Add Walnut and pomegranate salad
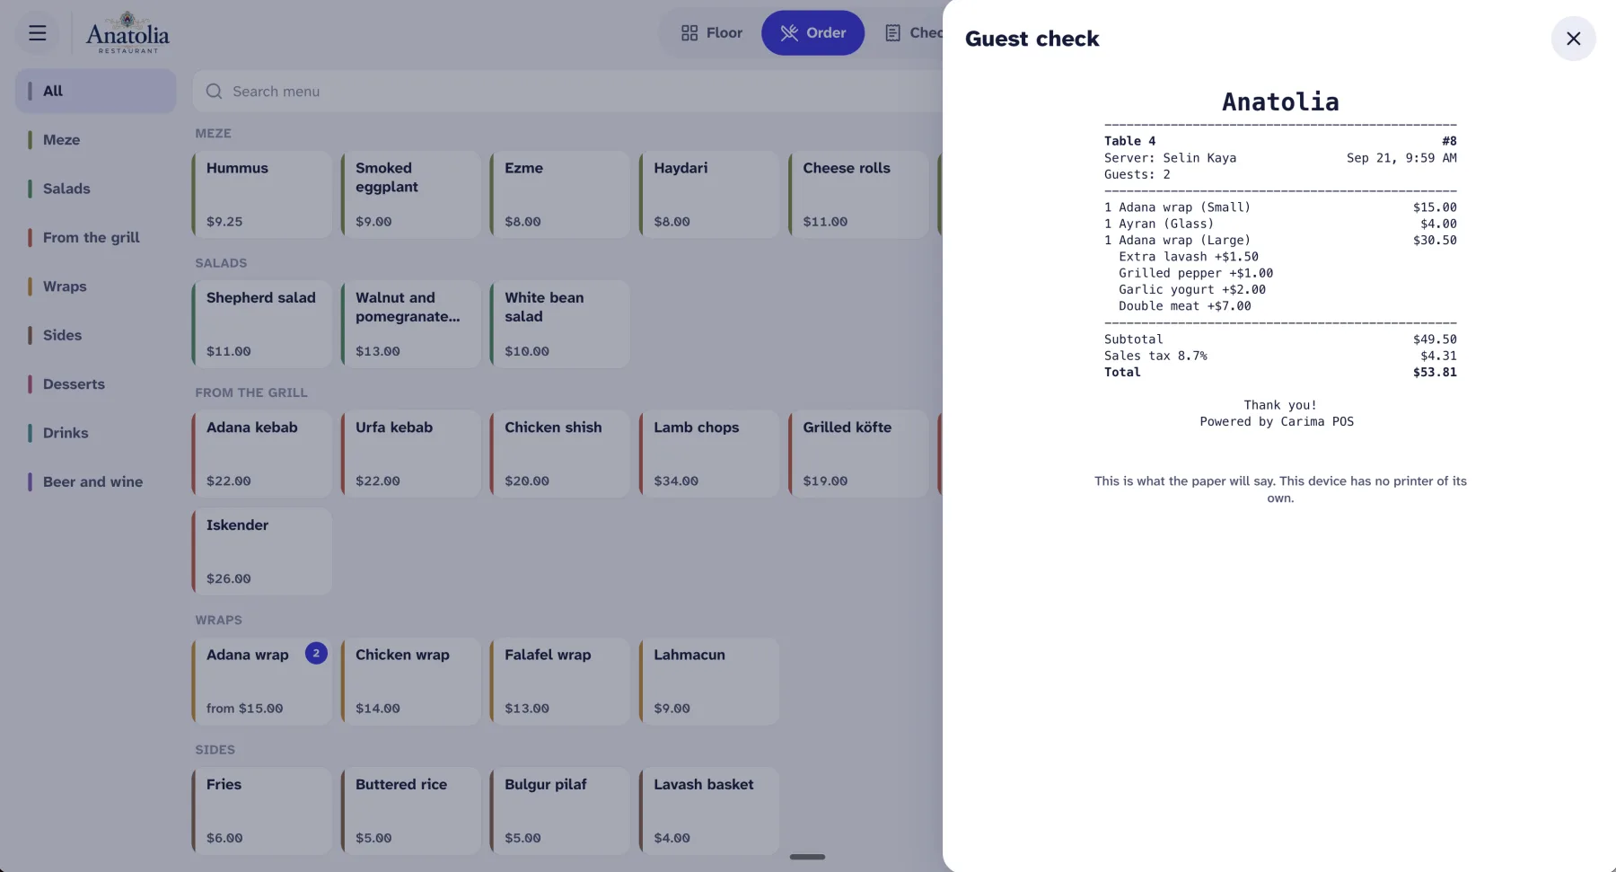The image size is (1616, 872). pyautogui.click(x=411, y=324)
